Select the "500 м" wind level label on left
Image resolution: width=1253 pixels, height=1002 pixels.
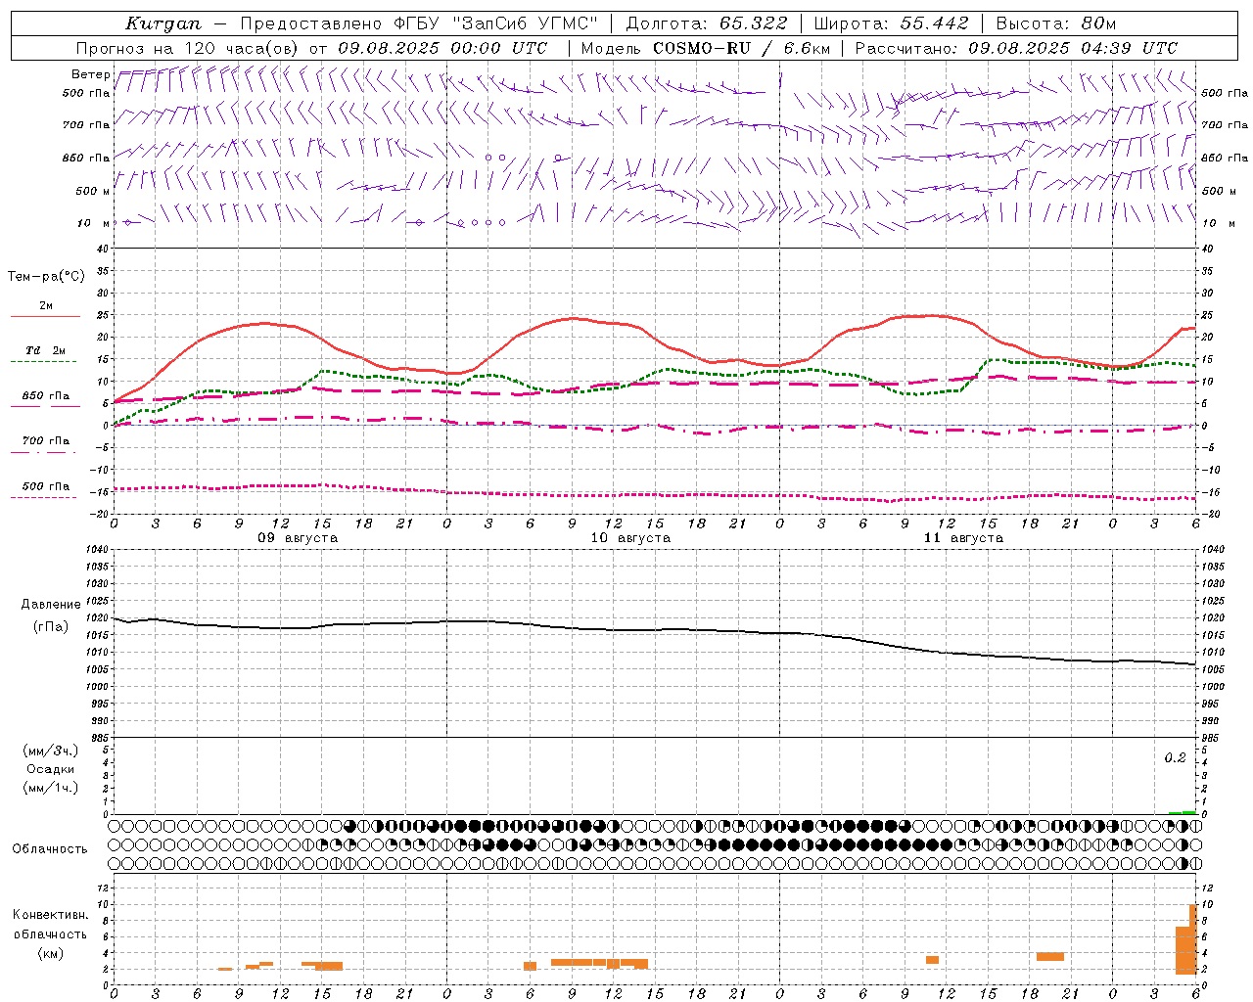point(93,191)
